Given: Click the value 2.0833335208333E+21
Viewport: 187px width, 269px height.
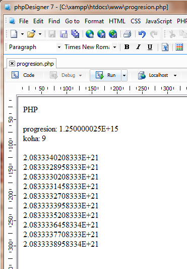Looking at the screenshot, I should pyautogui.click(x=60, y=215).
